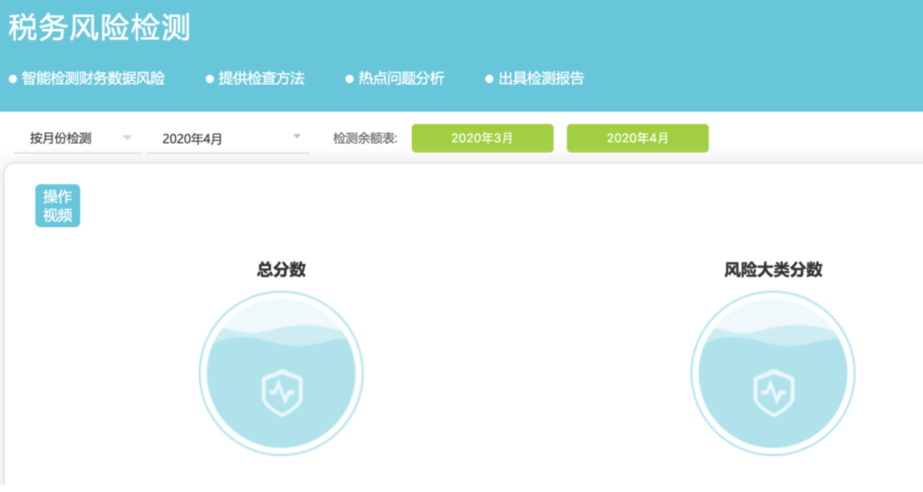Click the 总分数 heading
This screenshot has height=492, width=923.
[281, 270]
